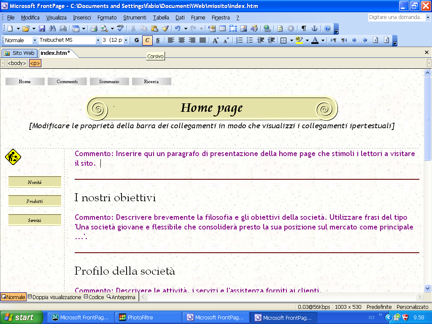The width and height of the screenshot is (432, 324).
Task: Click the Decrease Indent icon
Action: (261, 40)
